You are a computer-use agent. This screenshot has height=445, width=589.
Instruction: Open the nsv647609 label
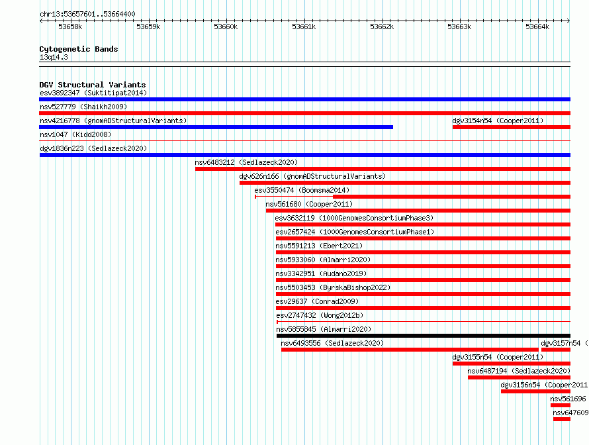570,413
